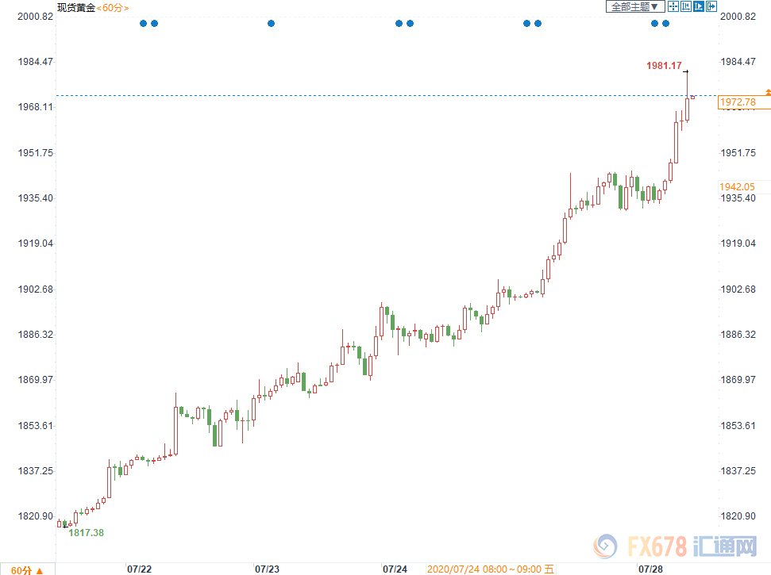Click the rightmost blue event dot at the top

665,24
